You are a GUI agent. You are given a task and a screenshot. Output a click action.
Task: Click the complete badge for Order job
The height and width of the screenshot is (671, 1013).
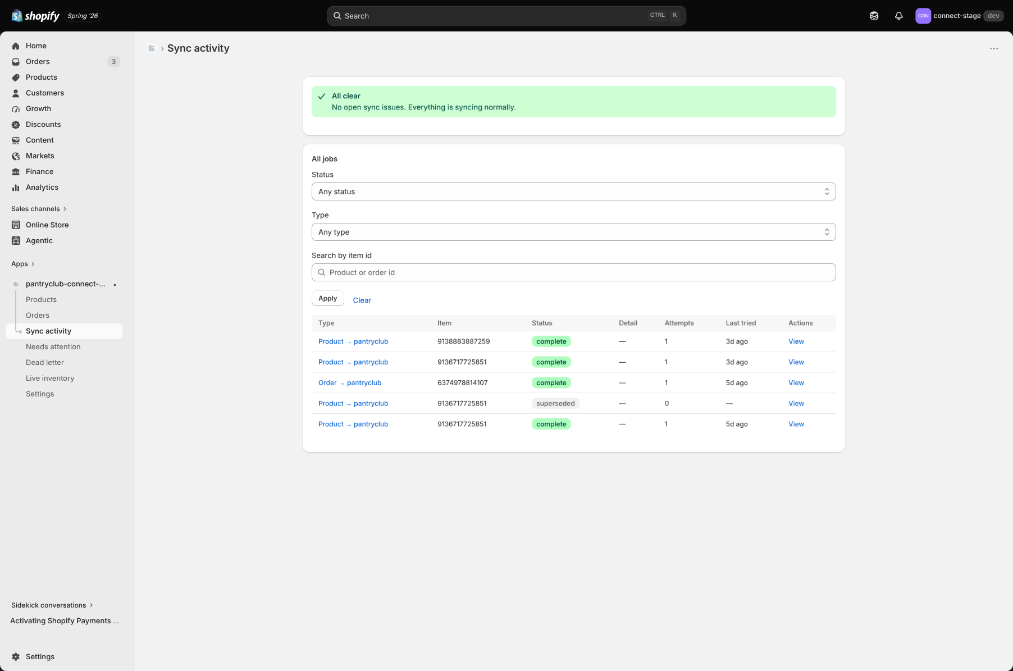[x=551, y=383]
